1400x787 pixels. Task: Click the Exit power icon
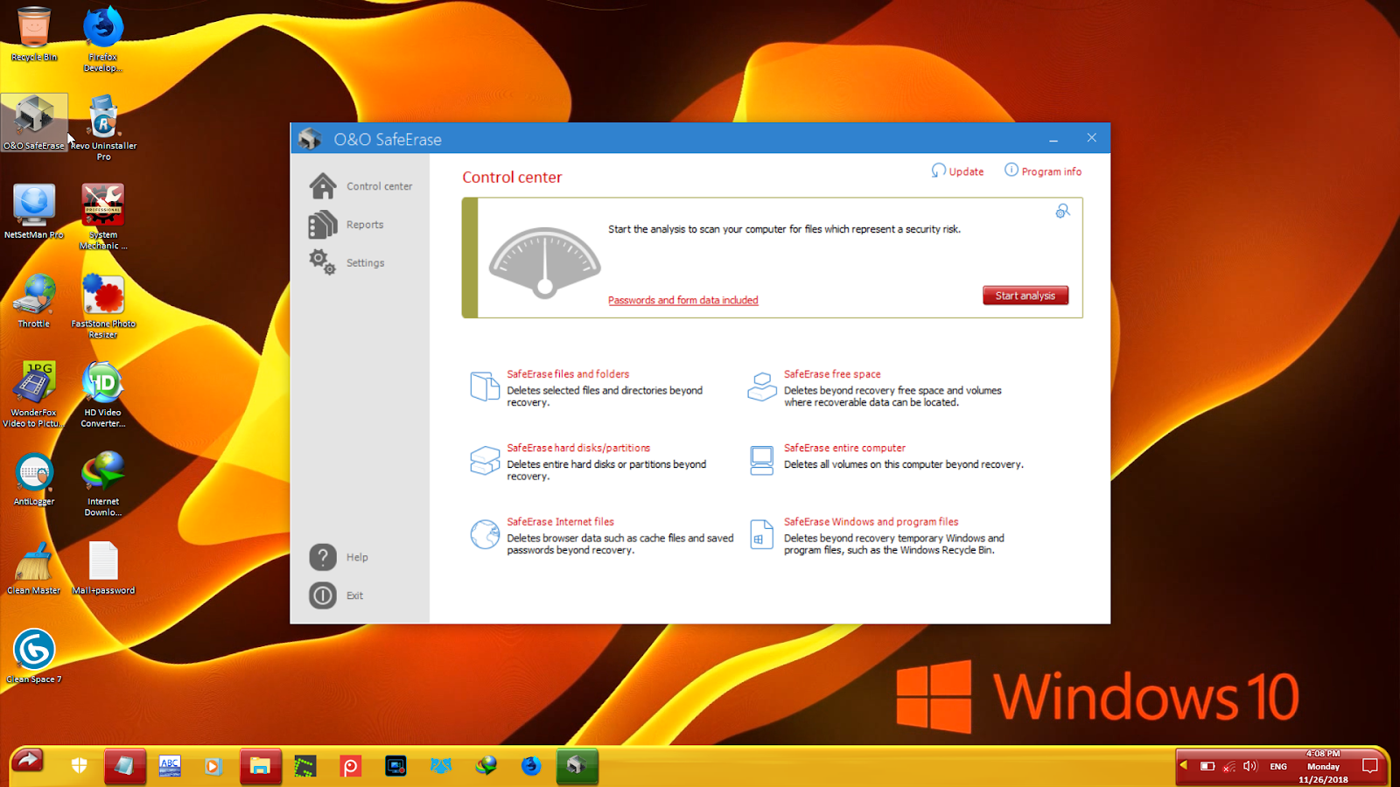[323, 595]
